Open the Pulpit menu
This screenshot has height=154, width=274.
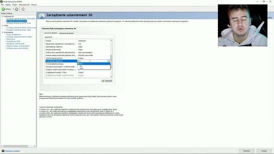pyautogui.click(x=15, y=5)
